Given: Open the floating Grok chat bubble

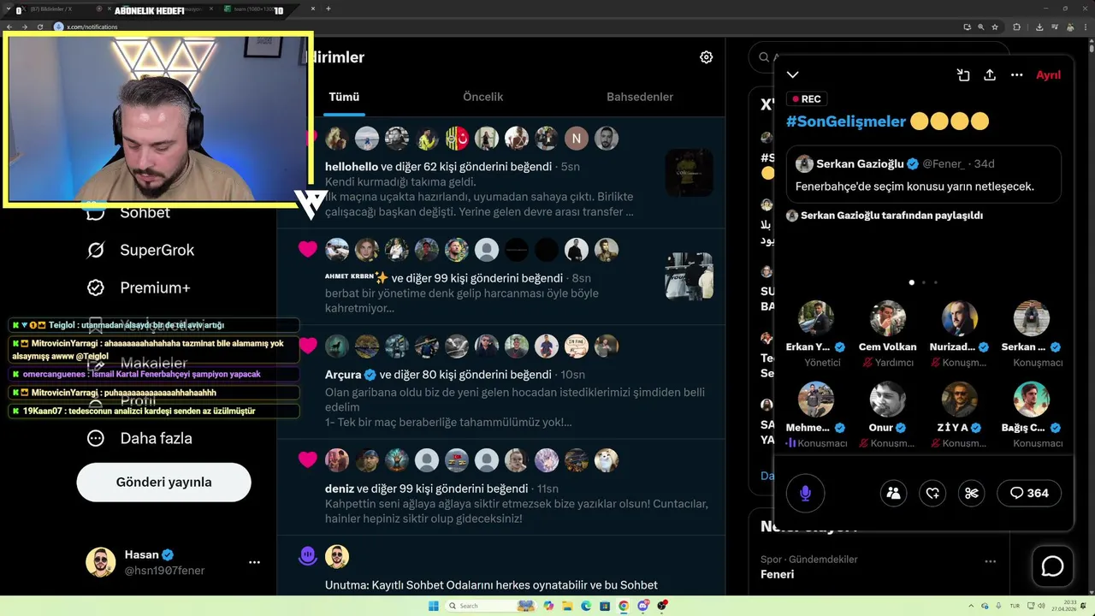Looking at the screenshot, I should [x=1052, y=566].
